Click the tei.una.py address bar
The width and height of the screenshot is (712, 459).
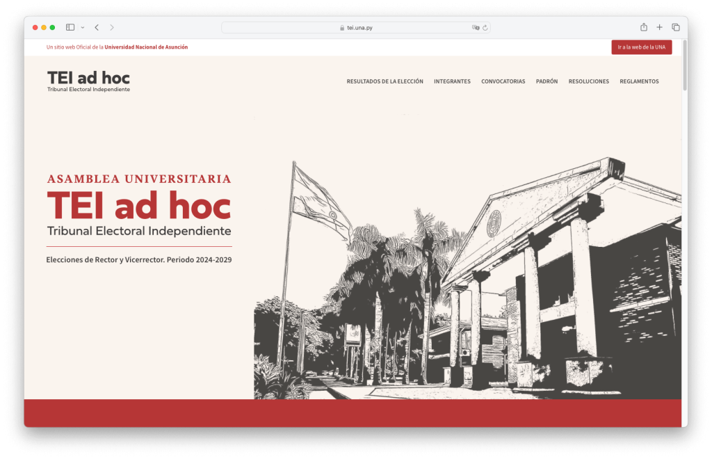[356, 28]
